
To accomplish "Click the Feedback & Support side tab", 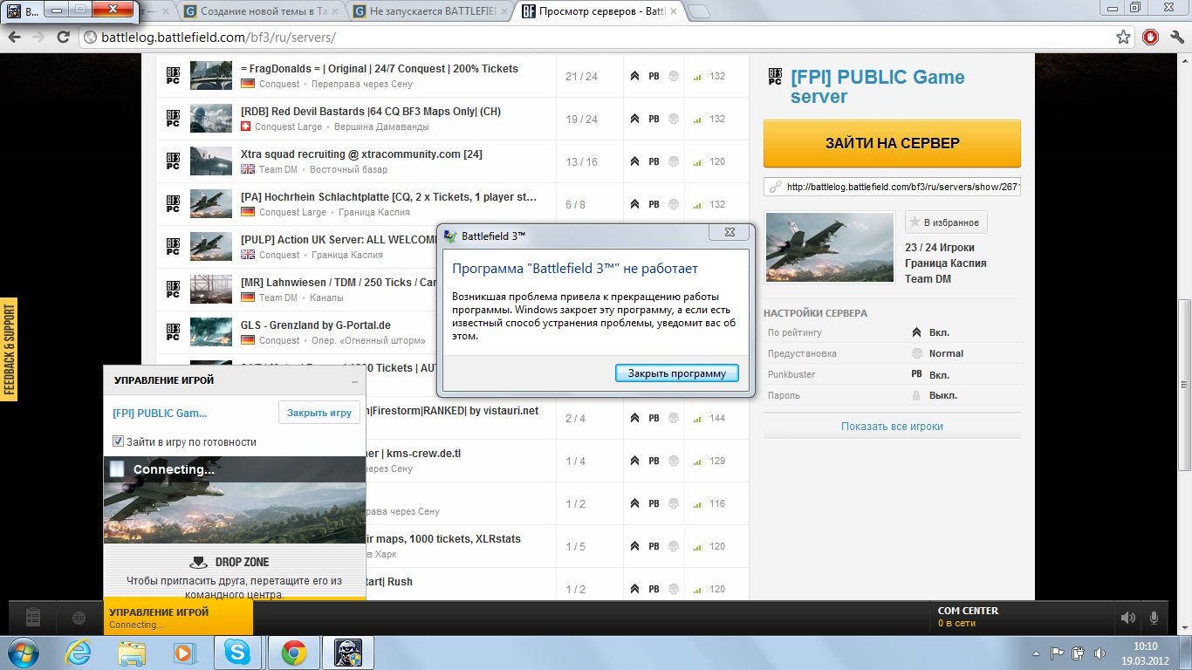I will click(10, 350).
